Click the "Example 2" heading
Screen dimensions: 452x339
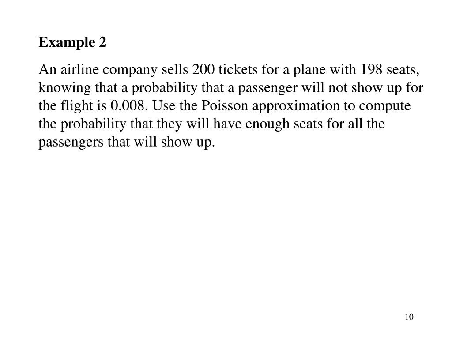(72, 42)
